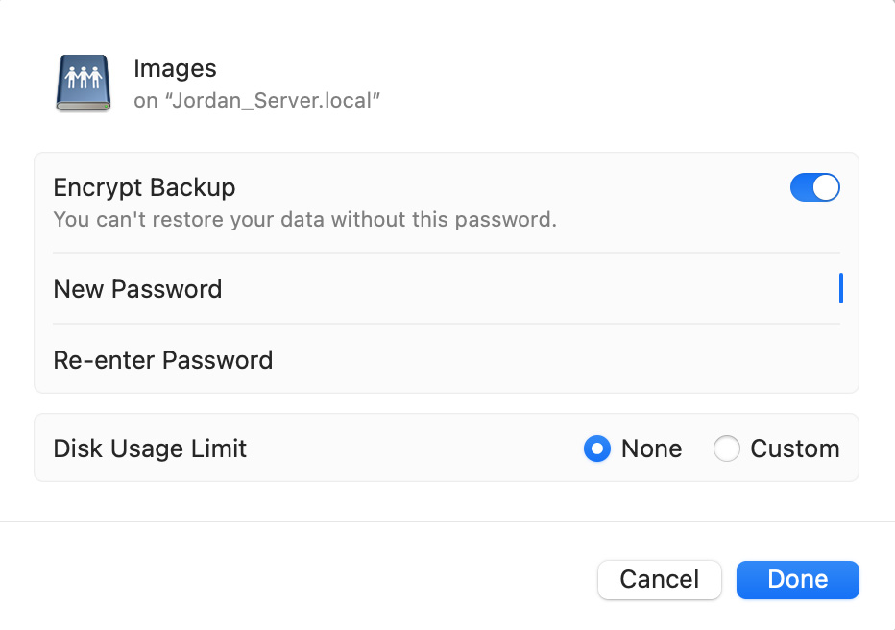Click the Encrypt Backup label
The height and width of the screenshot is (630, 895).
click(144, 187)
